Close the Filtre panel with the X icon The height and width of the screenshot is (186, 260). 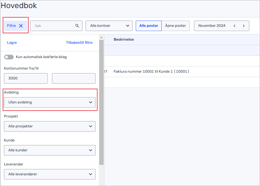[x=21, y=26]
